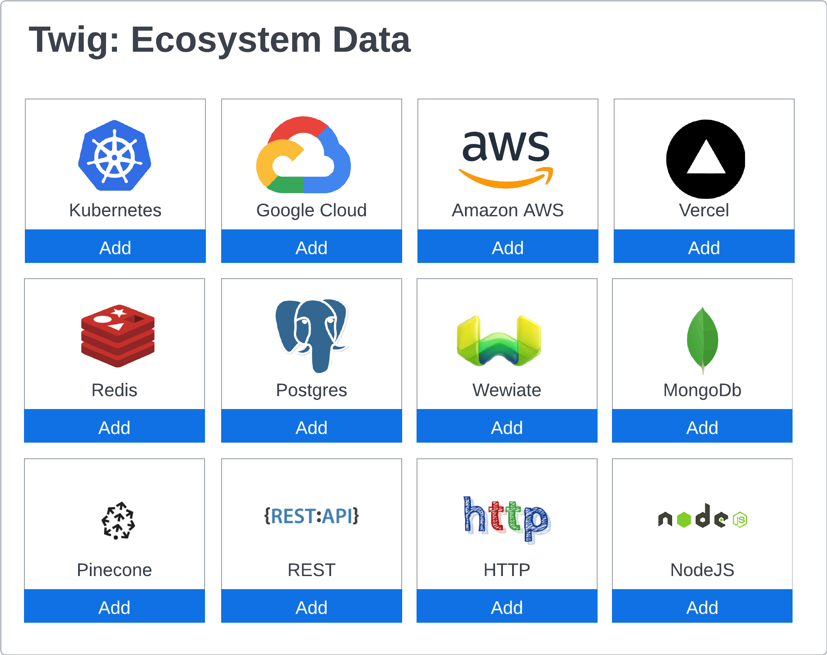Screen dimensions: 827x655
Task: Click the NodeJS logo
Action: [702, 517]
